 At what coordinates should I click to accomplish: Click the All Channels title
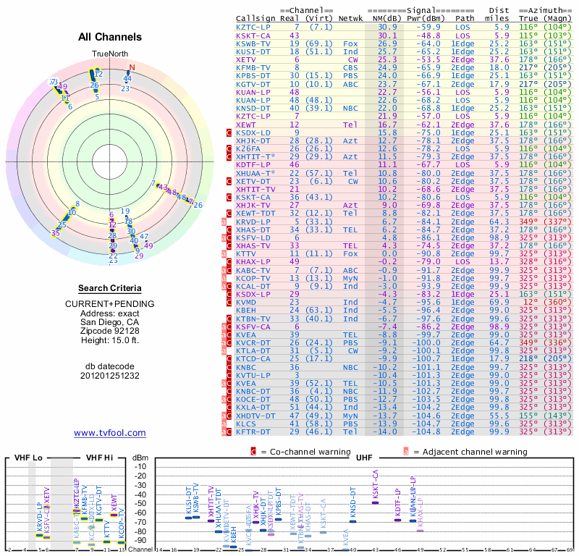(109, 37)
